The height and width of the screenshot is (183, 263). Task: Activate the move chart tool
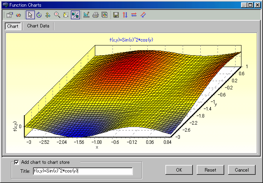(x=48, y=15)
